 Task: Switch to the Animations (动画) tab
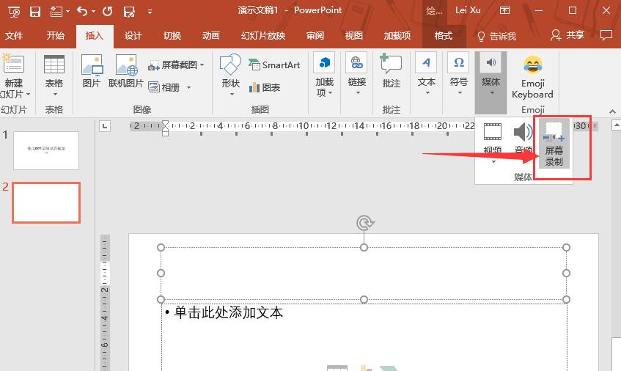(210, 36)
